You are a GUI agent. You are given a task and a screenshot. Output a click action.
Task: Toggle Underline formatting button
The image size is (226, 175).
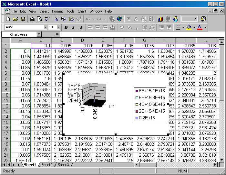pyautogui.click(x=81, y=27)
